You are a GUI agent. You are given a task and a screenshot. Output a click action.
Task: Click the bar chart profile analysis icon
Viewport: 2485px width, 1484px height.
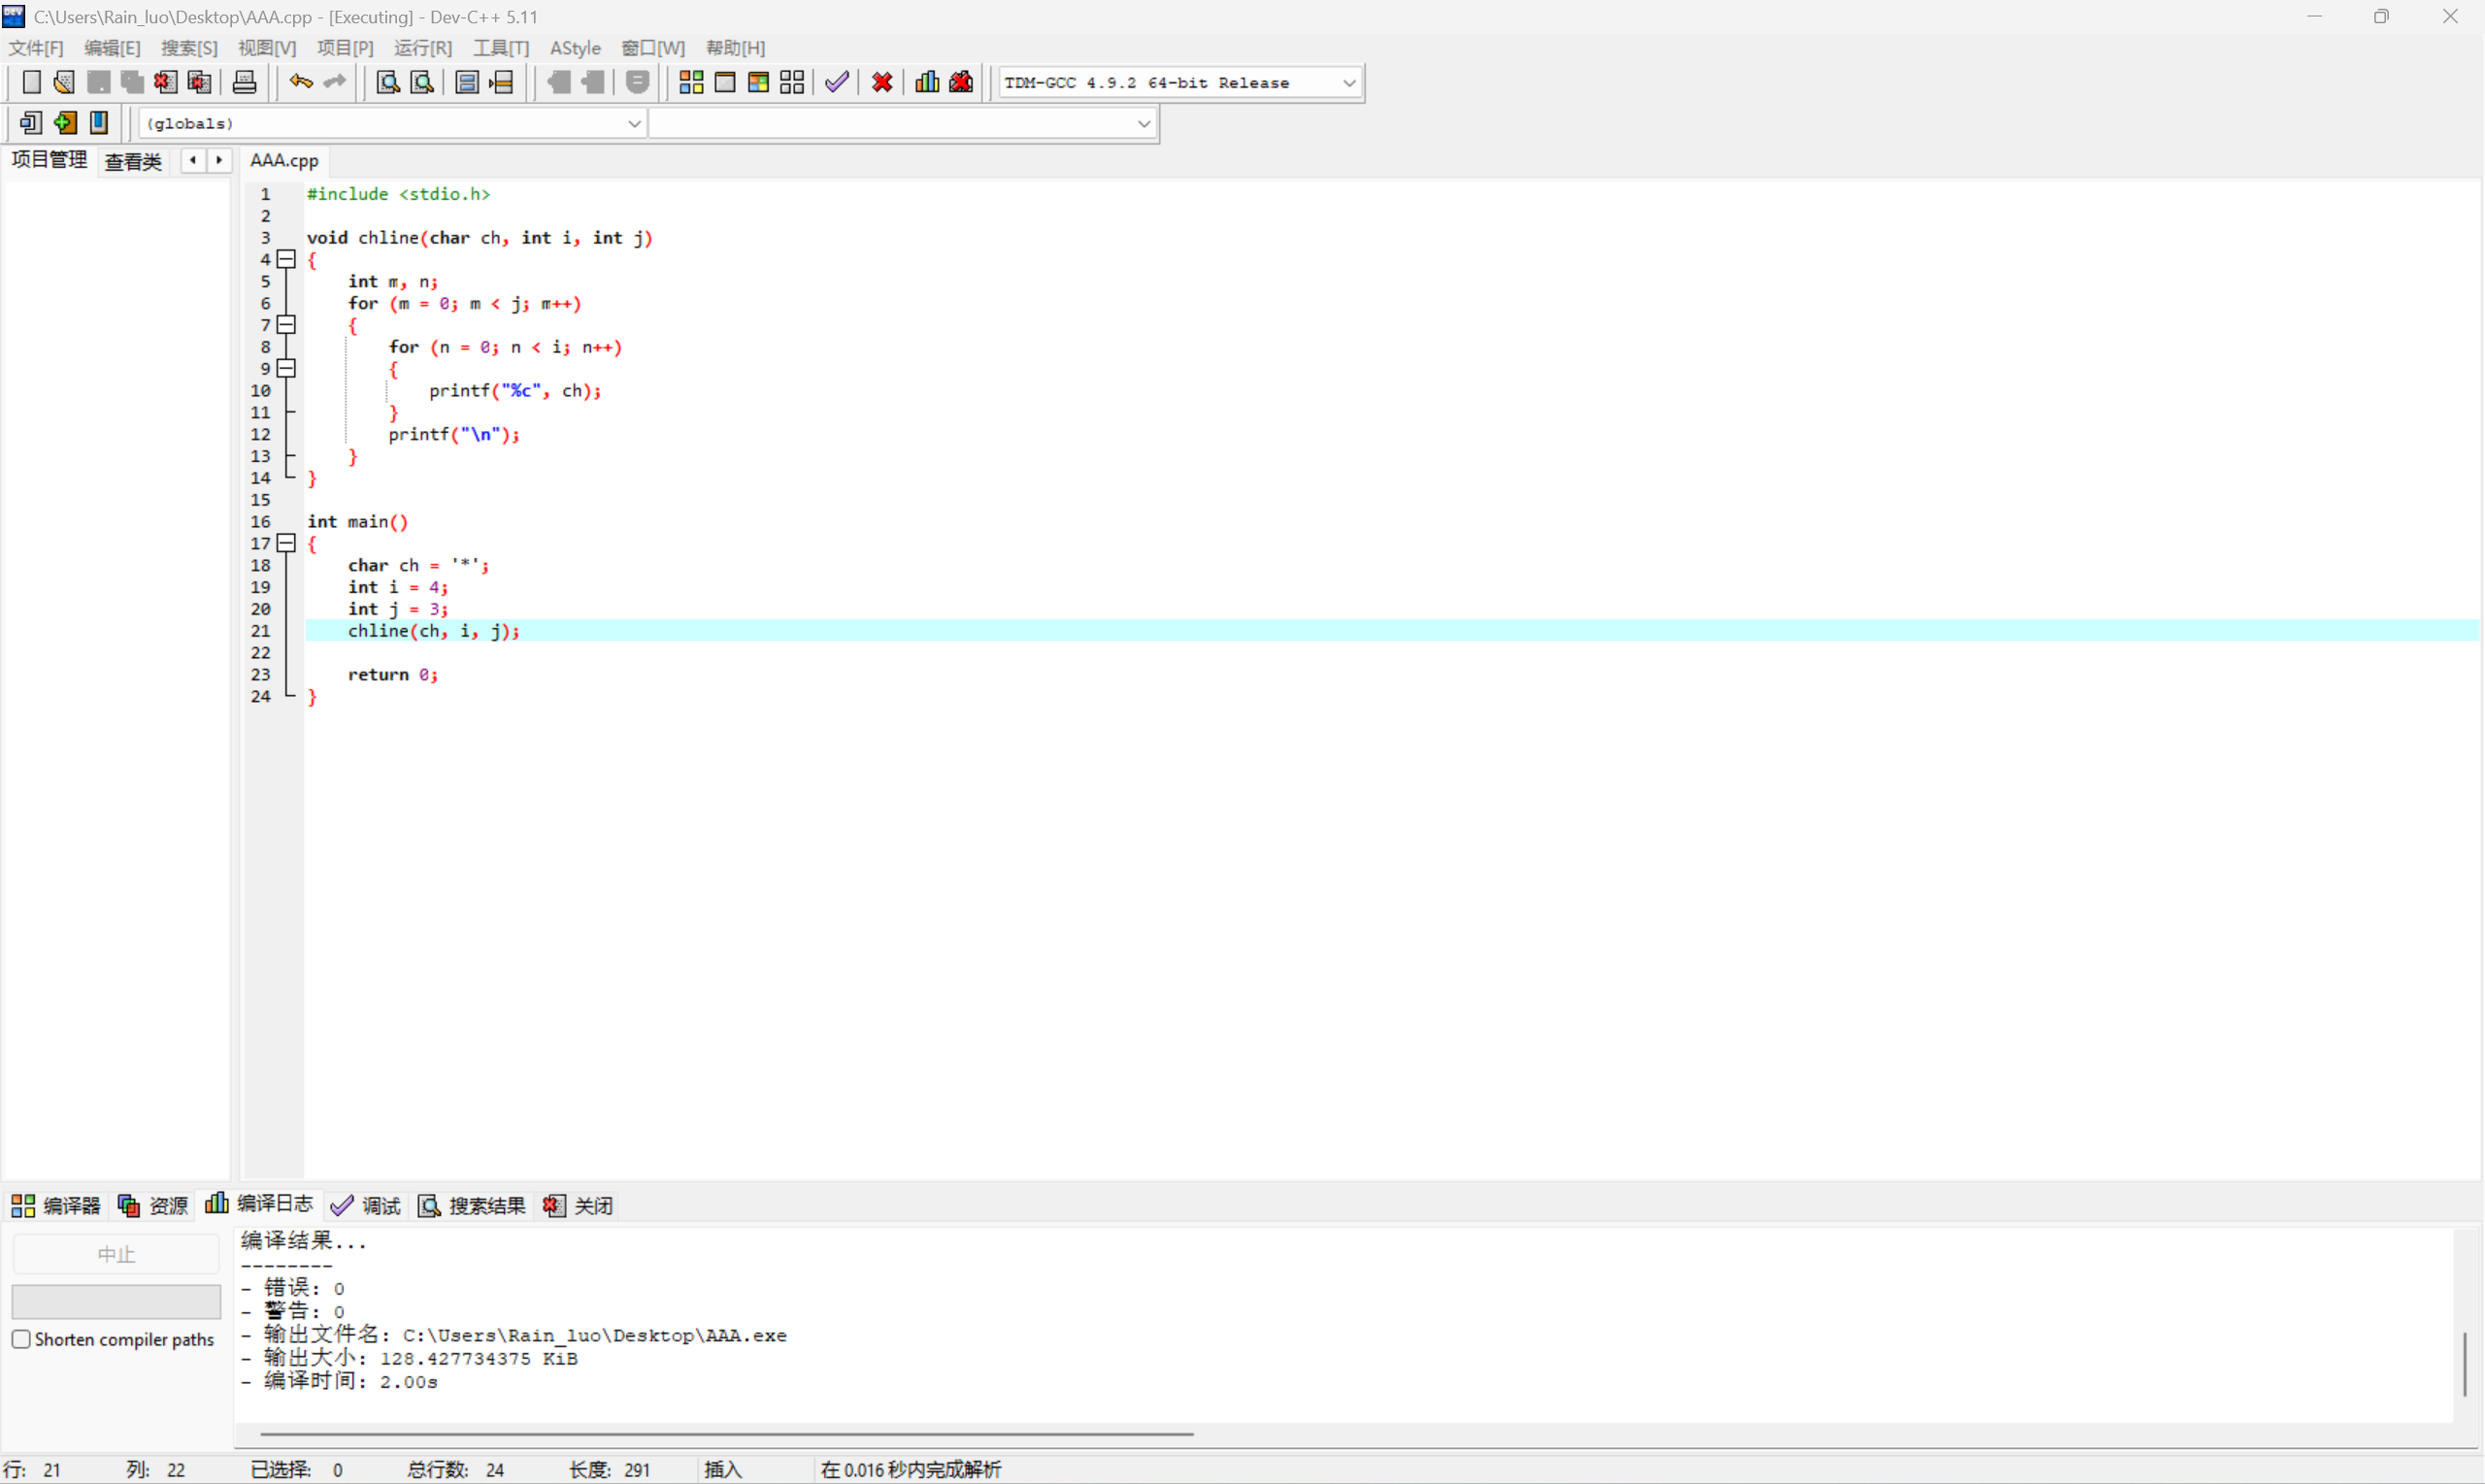tap(927, 82)
